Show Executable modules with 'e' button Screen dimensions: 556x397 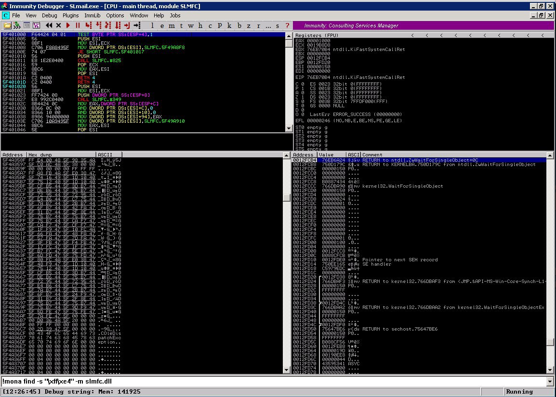point(162,26)
